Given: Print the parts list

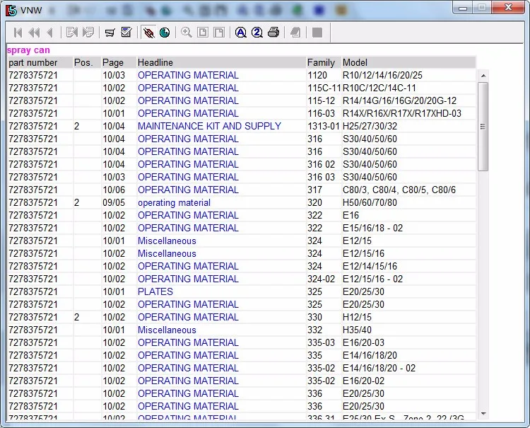Looking at the screenshot, I should (x=273, y=33).
